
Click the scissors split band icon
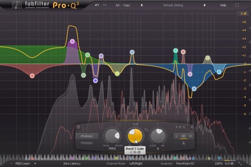coord(184,143)
